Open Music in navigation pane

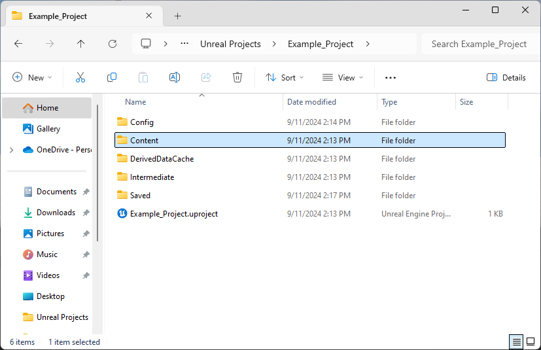click(x=47, y=254)
